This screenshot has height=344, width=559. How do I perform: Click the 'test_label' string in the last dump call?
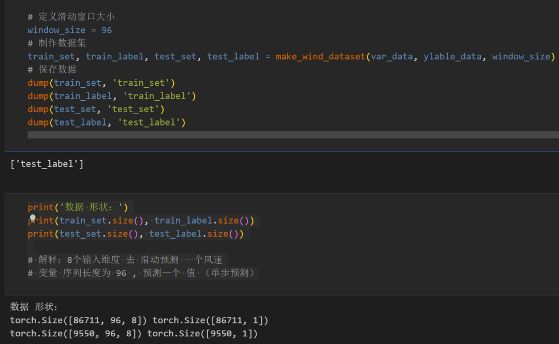pos(151,122)
